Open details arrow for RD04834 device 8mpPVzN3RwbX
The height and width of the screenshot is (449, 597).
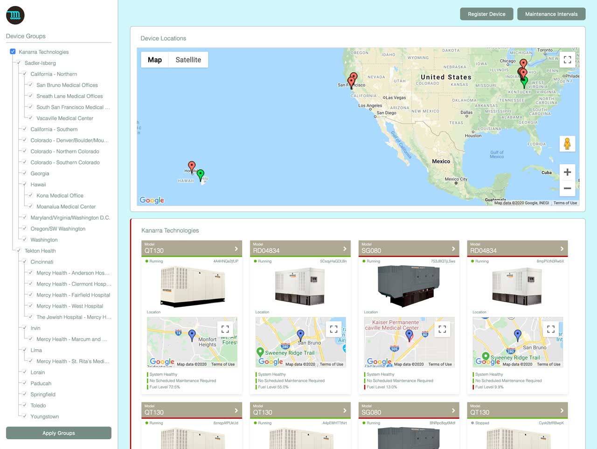[562, 249]
